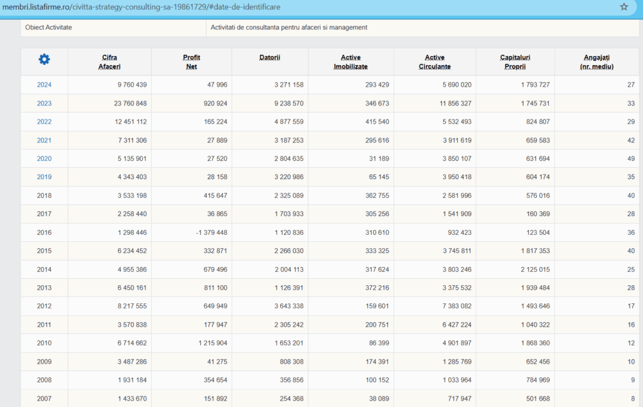Viewport: 643px width, 407px height.
Task: Select fixed assets value 372 216
Action: [377, 288]
